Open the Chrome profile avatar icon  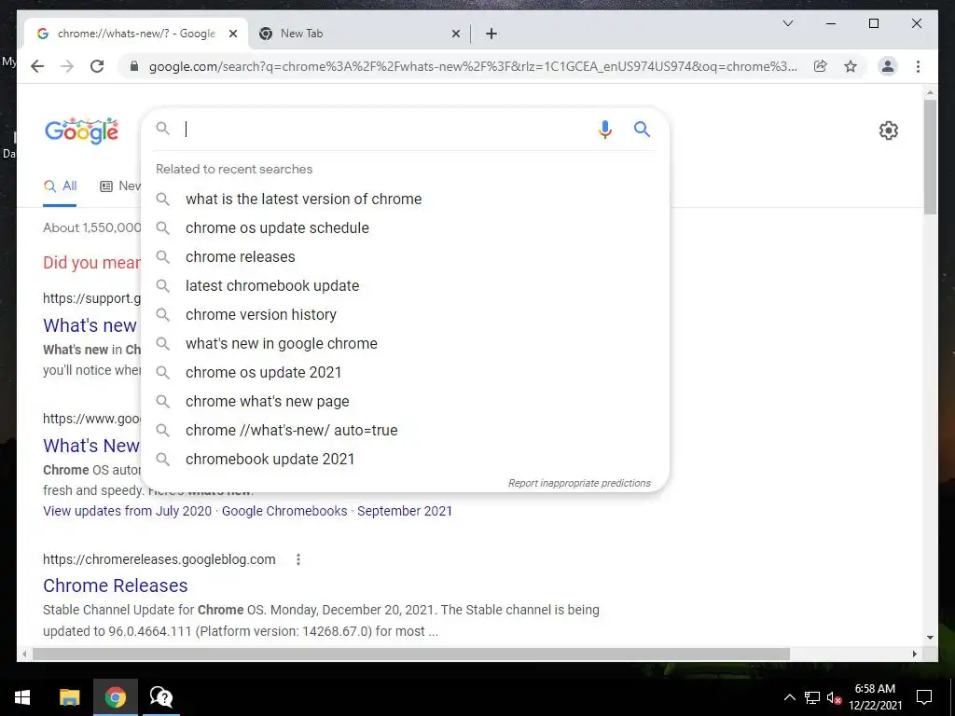[x=888, y=66]
